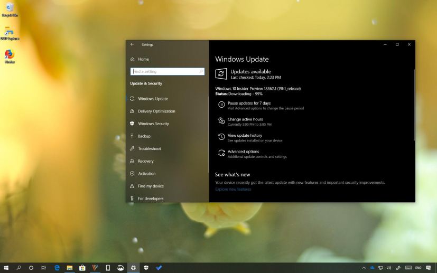
Task: Open the Your Phone taskbar app
Action: (x=108, y=268)
